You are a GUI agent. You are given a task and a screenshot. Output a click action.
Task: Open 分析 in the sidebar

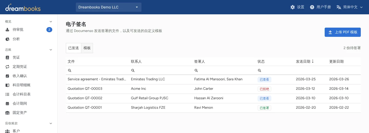pyautogui.click(x=29, y=39)
